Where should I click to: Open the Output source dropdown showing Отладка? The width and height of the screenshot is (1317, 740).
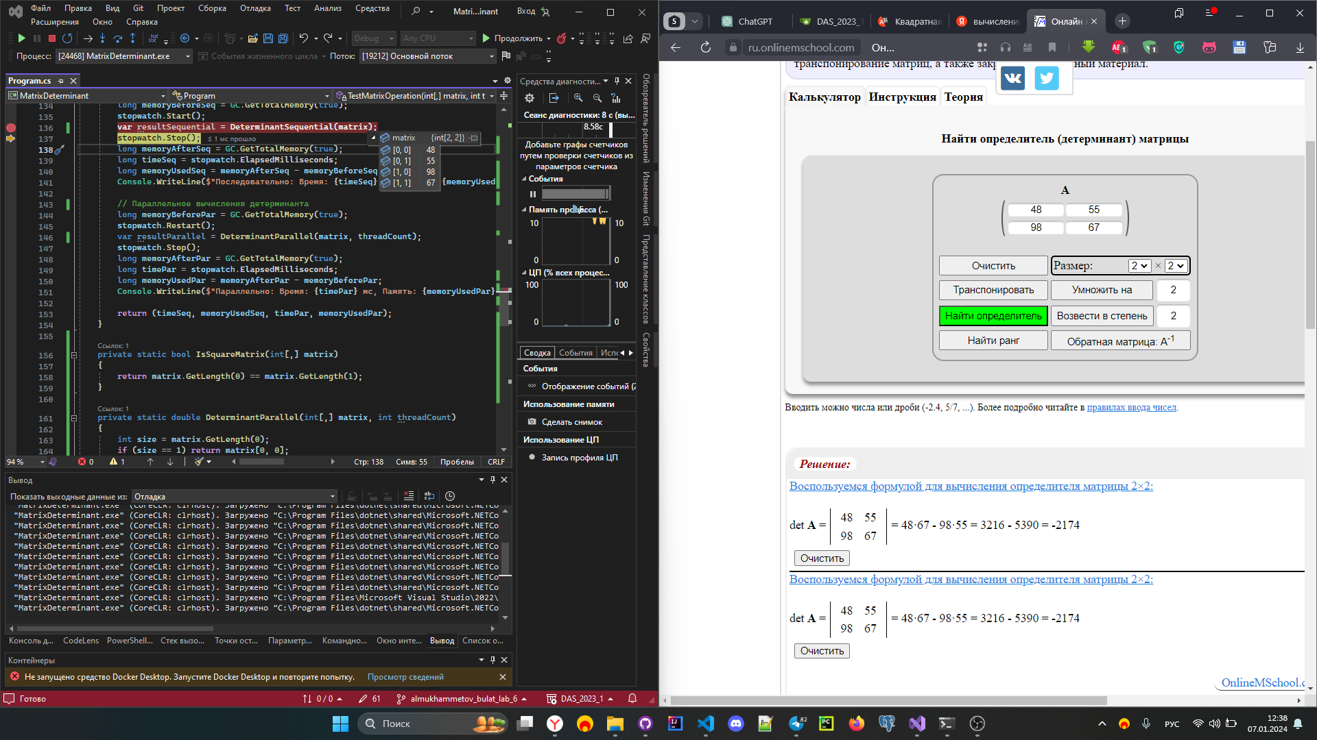[235, 497]
